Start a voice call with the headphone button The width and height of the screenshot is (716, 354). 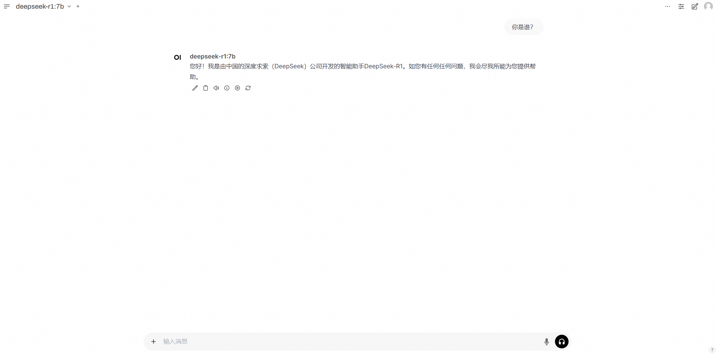(x=562, y=342)
